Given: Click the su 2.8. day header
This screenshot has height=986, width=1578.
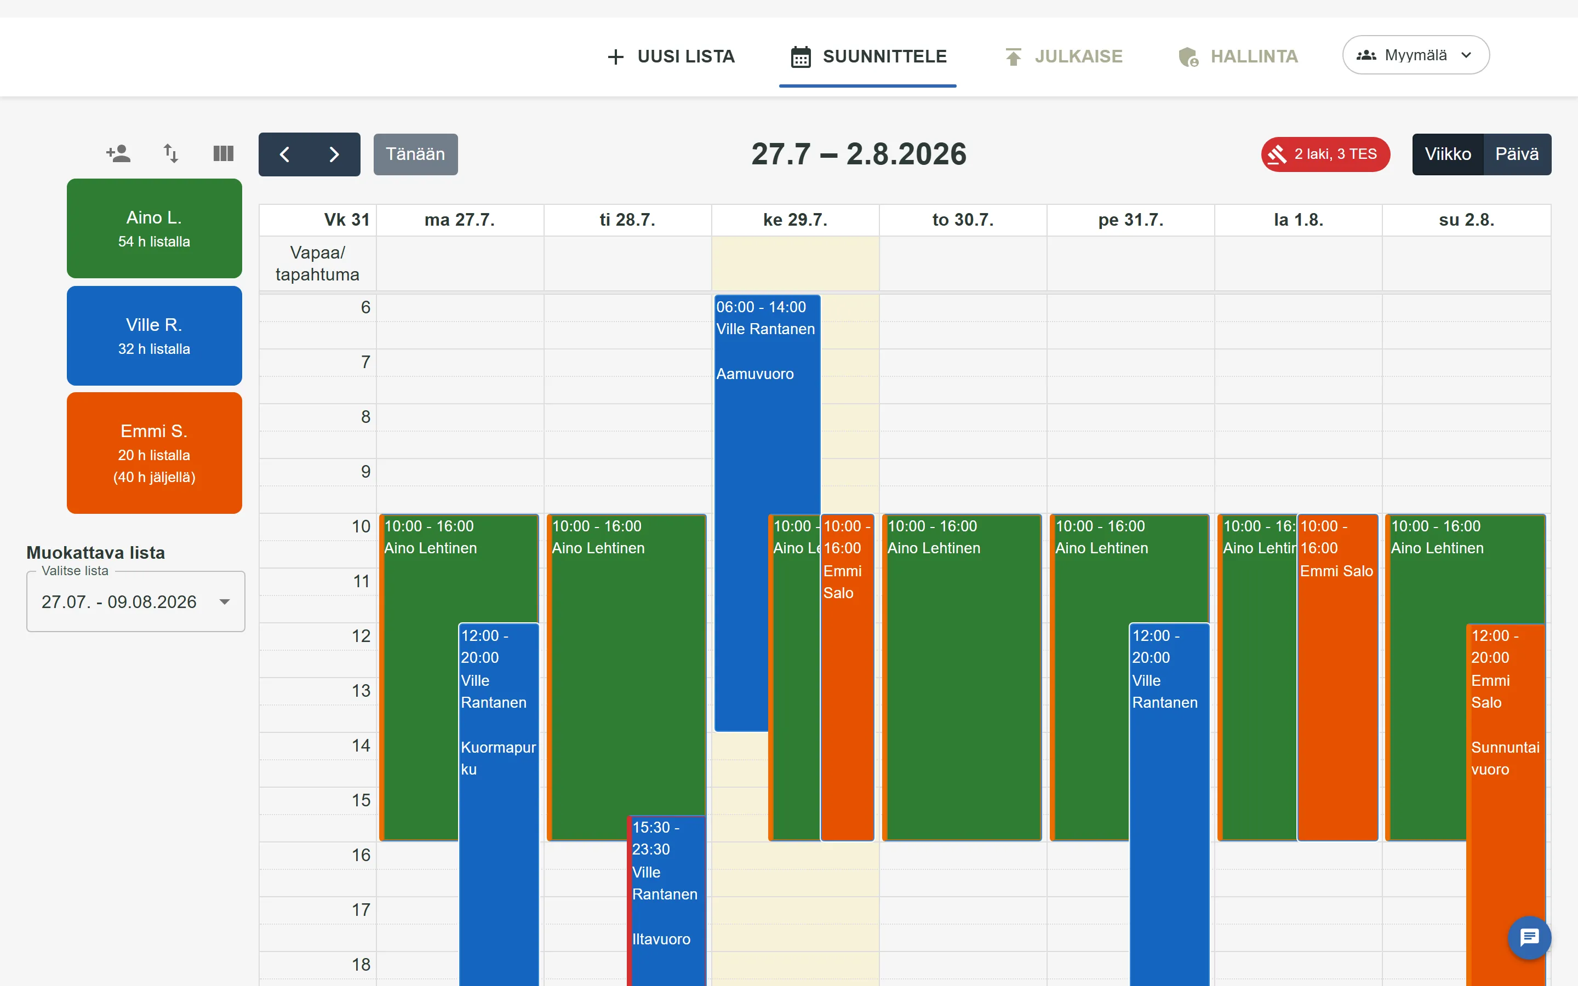Looking at the screenshot, I should tap(1466, 220).
